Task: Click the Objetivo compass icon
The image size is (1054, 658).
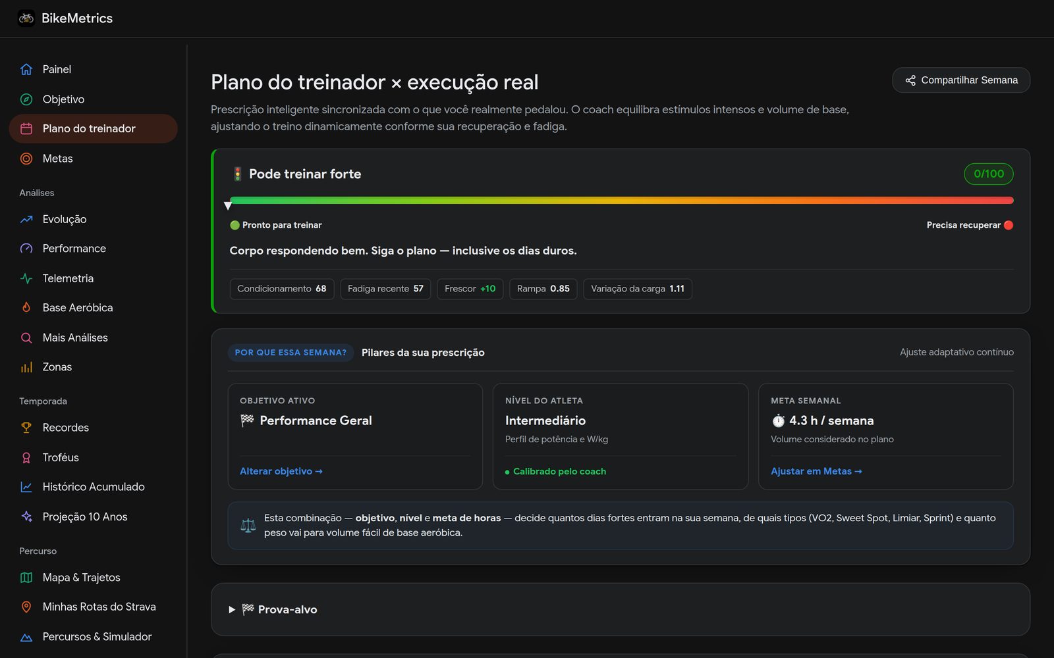Action: [x=26, y=99]
